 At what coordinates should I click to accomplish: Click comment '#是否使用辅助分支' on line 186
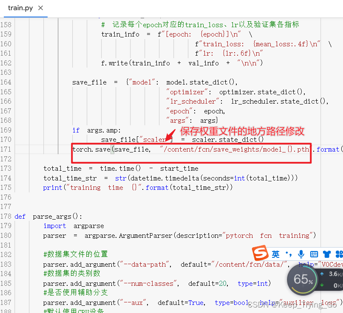pyautogui.click(x=76, y=293)
